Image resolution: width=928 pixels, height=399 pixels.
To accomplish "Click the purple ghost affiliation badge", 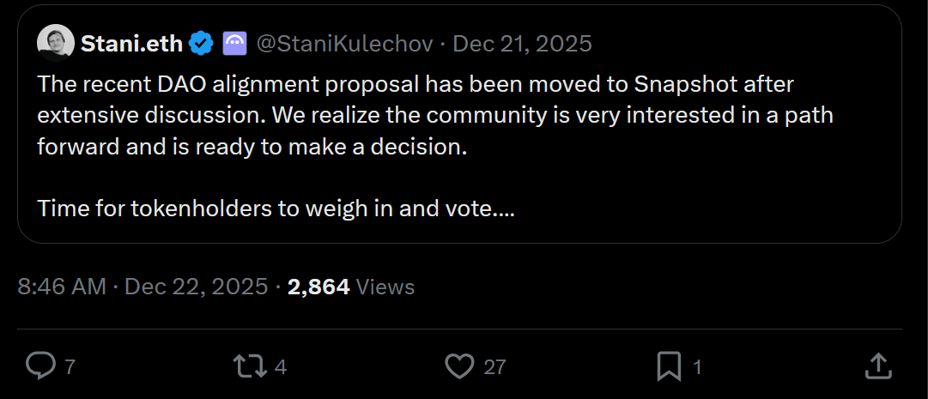I will click(235, 43).
